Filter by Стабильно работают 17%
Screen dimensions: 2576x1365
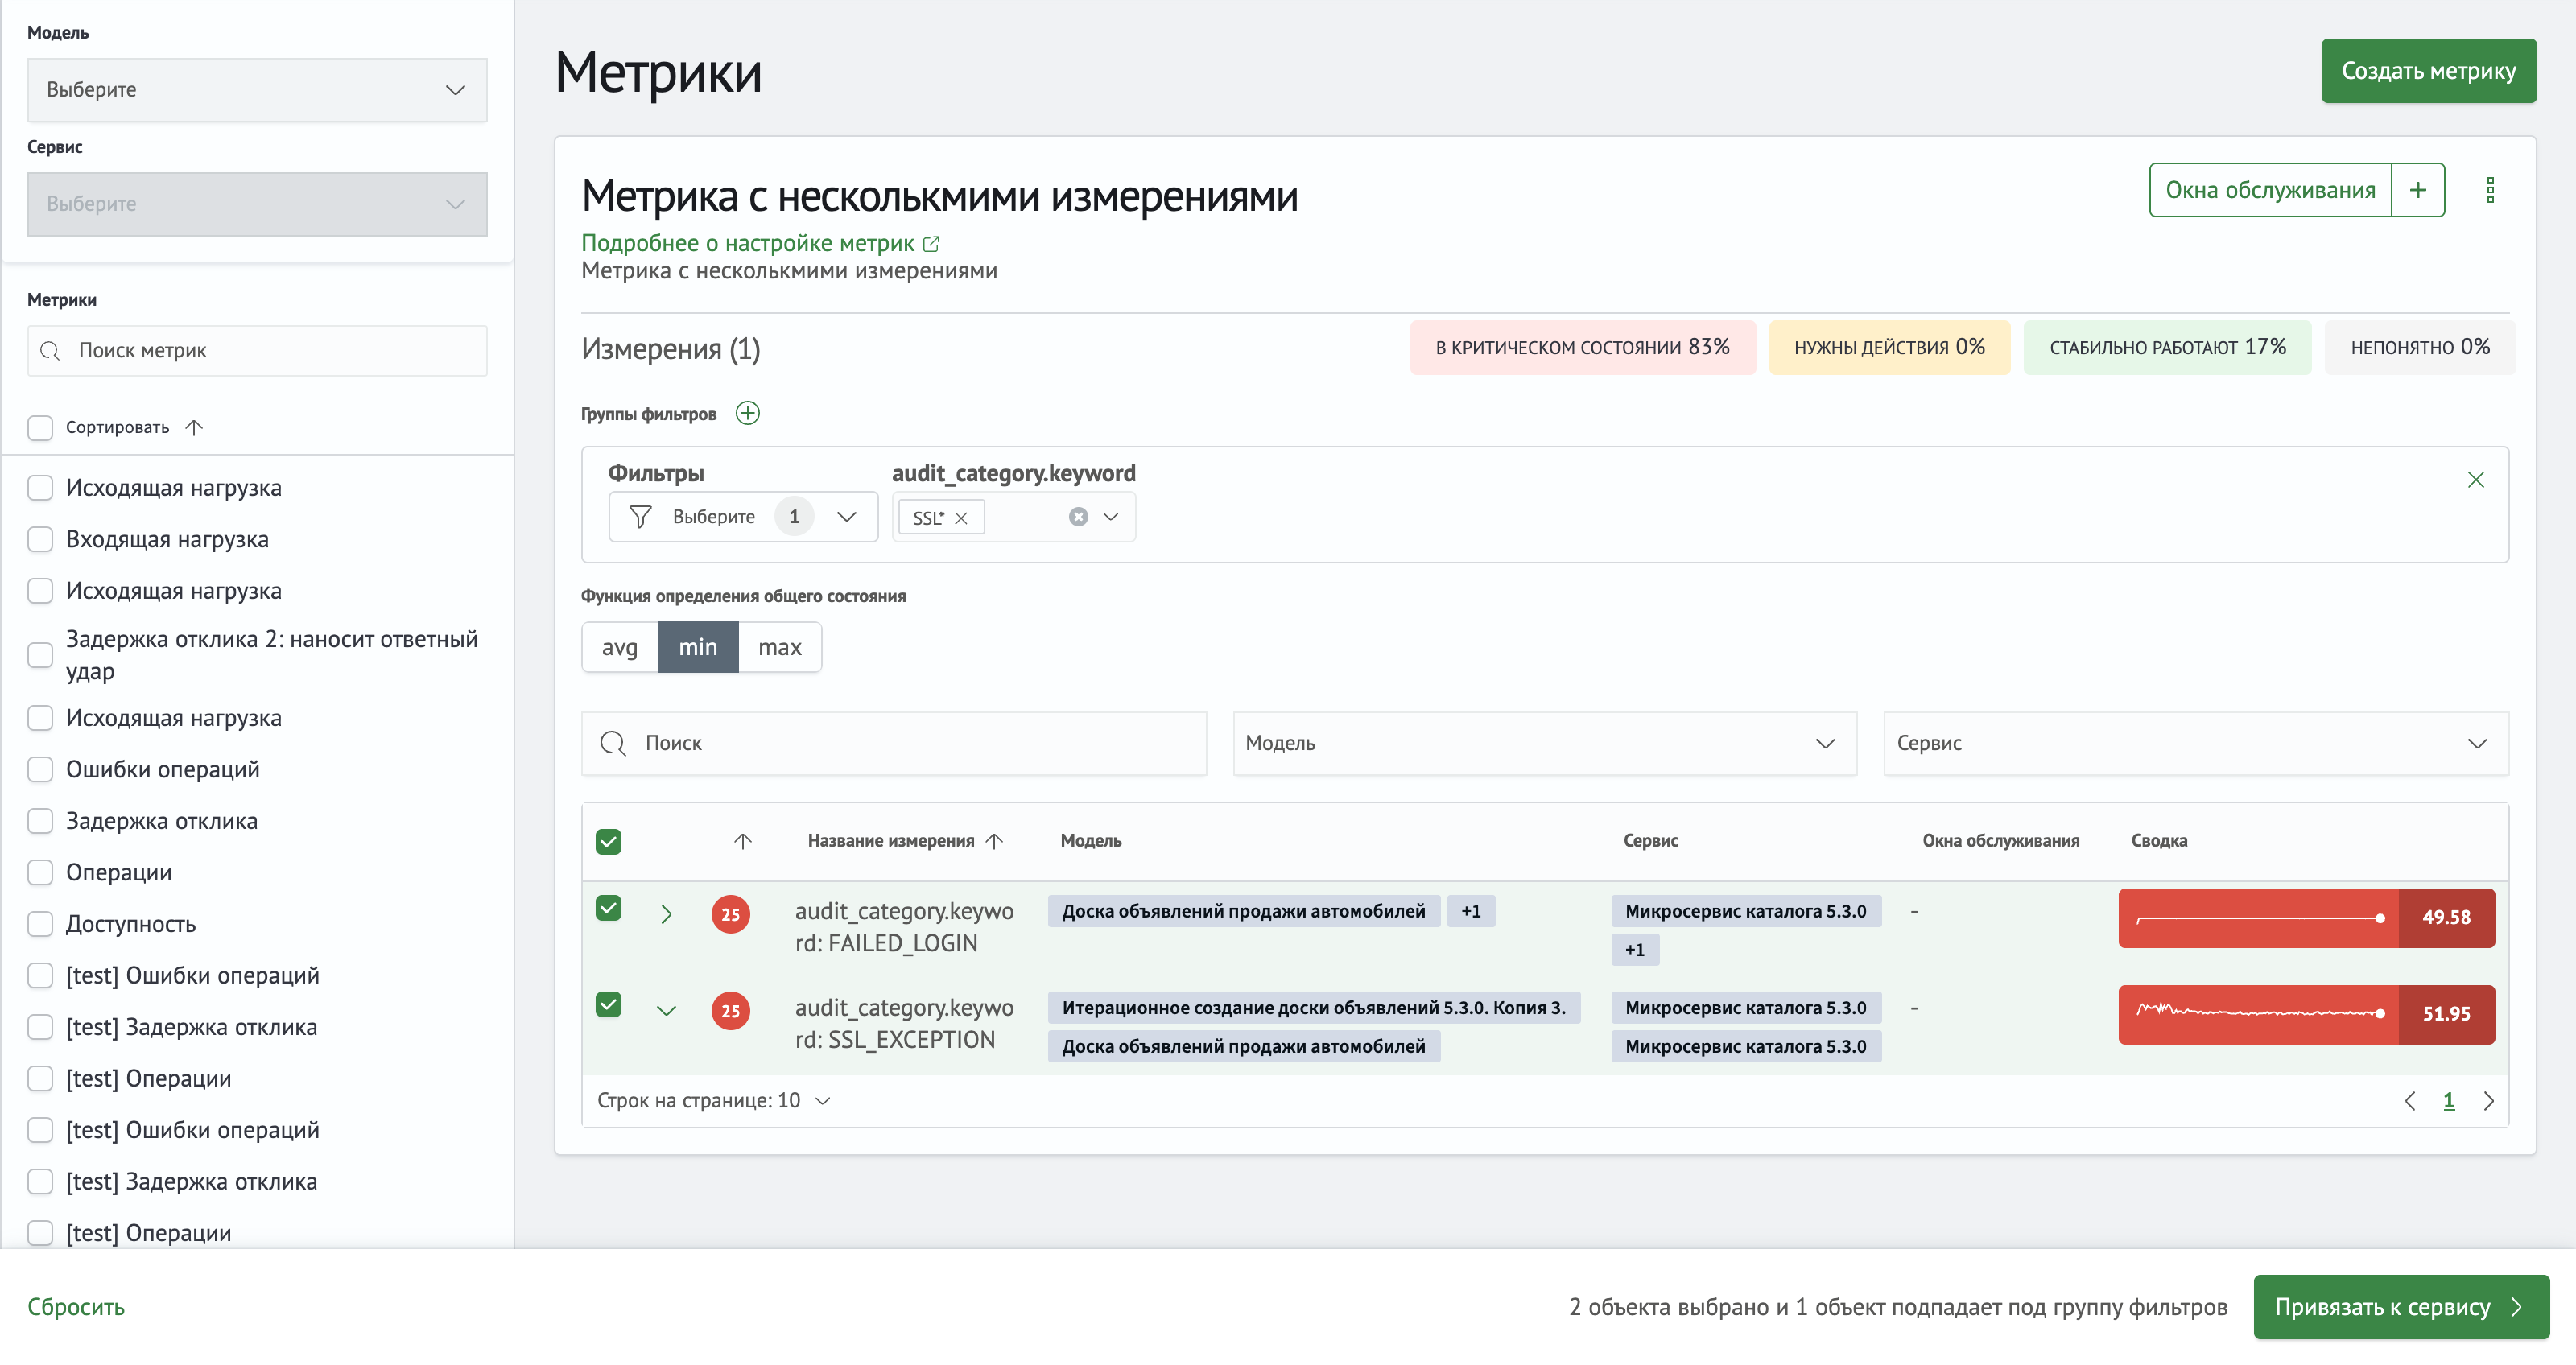click(2167, 347)
